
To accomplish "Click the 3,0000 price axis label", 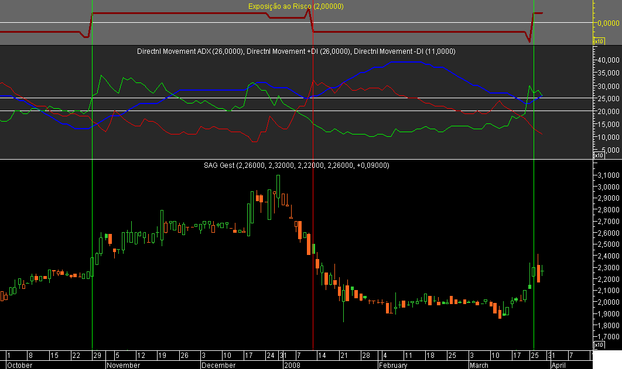I will coord(609,187).
